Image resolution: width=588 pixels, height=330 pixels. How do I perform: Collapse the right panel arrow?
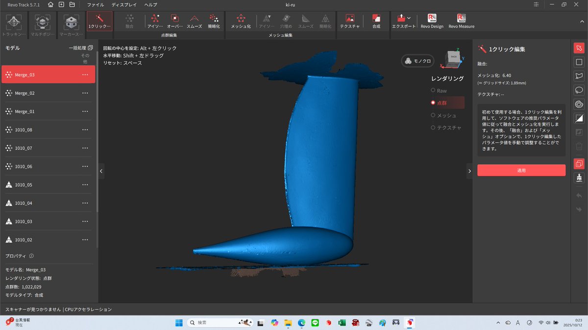coord(469,171)
